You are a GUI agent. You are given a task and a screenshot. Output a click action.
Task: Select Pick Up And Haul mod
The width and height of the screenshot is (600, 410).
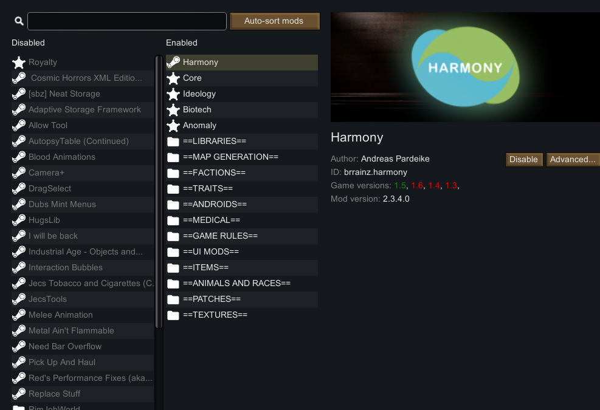83,363
